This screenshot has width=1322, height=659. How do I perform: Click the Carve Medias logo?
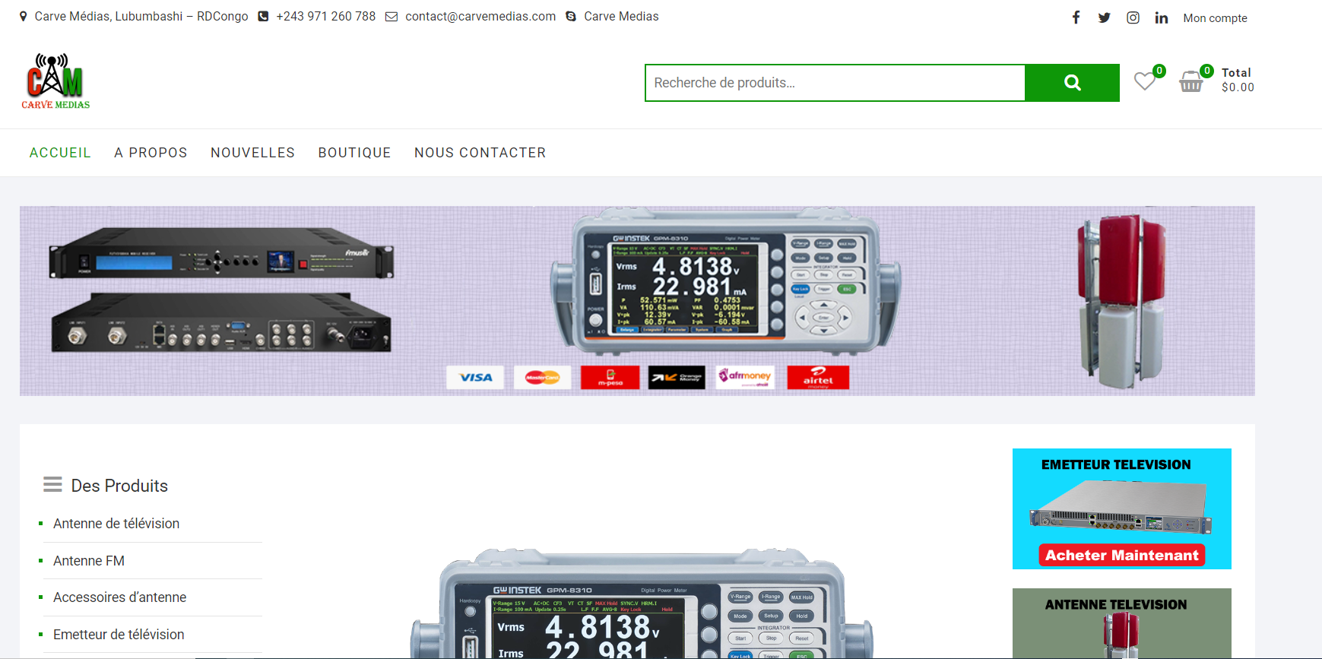55,81
